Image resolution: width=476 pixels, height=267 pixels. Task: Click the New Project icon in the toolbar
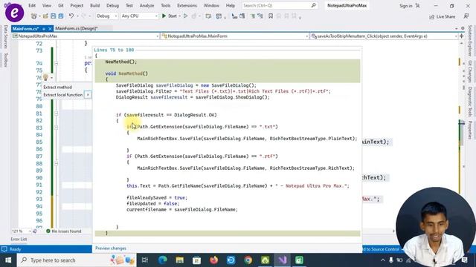pyautogui.click(x=33, y=16)
